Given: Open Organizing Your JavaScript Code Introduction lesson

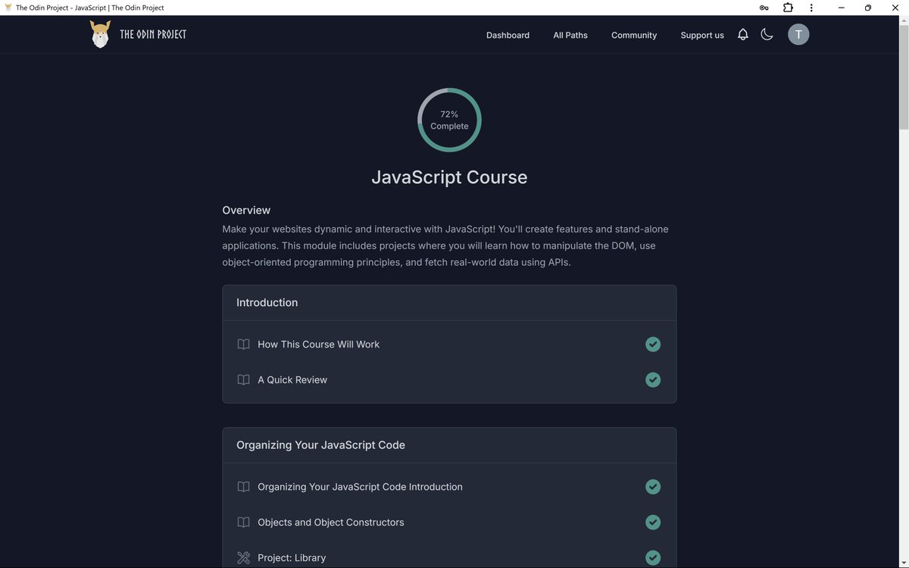Looking at the screenshot, I should (360, 486).
